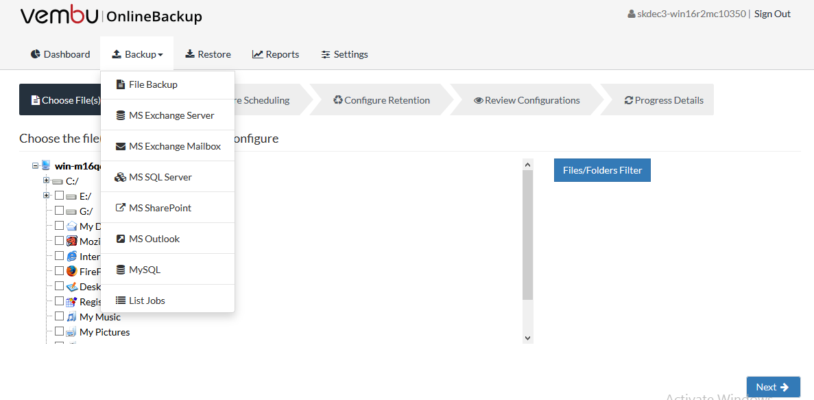Open the Dashboard tab
814x400 pixels.
60,54
